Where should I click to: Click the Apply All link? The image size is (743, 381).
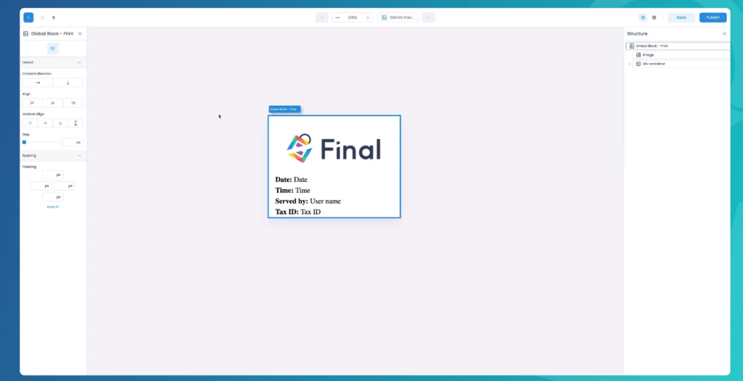(52, 207)
